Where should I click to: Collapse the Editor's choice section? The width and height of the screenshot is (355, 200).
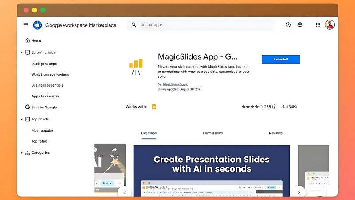tap(22, 52)
